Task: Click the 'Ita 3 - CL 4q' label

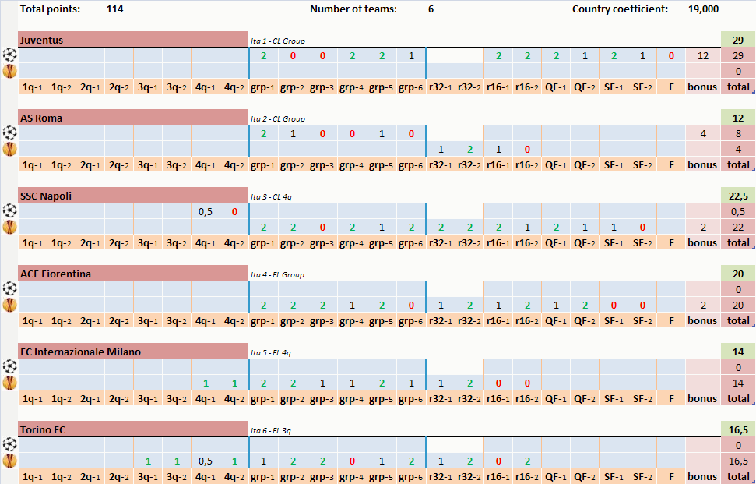Action: (271, 197)
